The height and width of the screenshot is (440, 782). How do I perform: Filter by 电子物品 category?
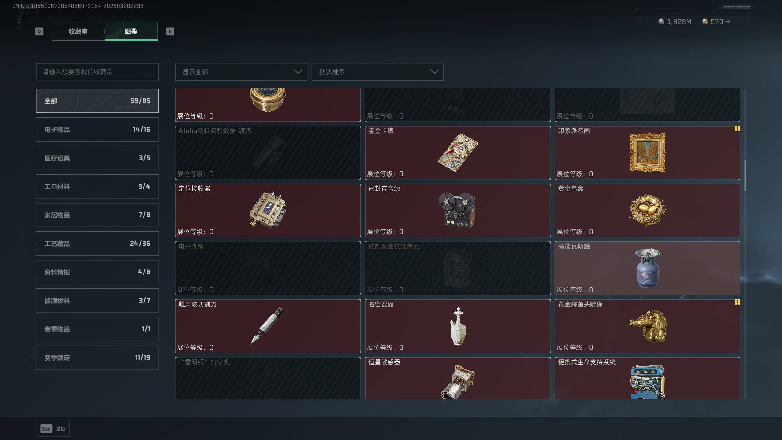pos(97,129)
